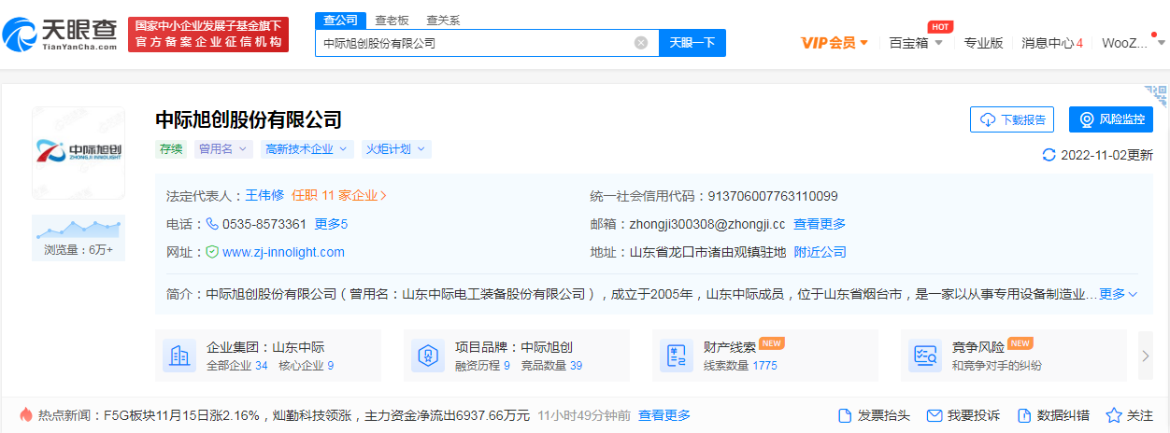This screenshot has width=1170, height=433.
Task: Open 竞争风险 card title
Action: (978, 346)
